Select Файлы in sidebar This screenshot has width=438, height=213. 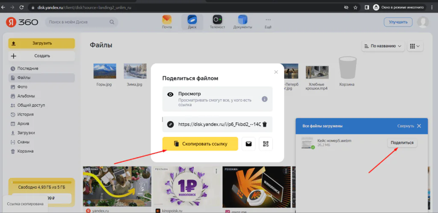point(41,77)
